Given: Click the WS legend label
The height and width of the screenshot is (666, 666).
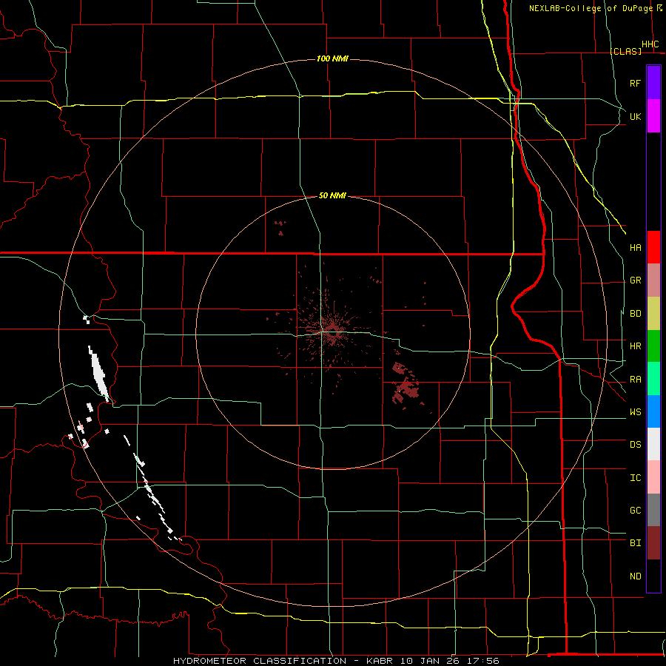Looking at the screenshot, I should [x=635, y=412].
